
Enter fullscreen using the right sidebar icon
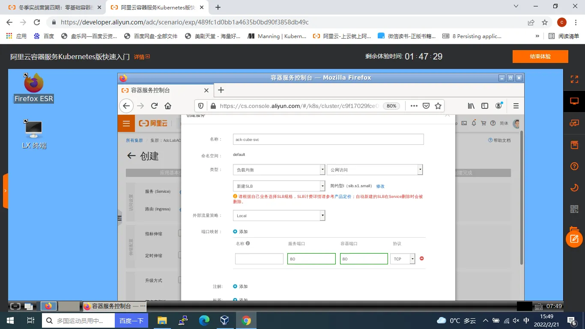[x=574, y=79]
